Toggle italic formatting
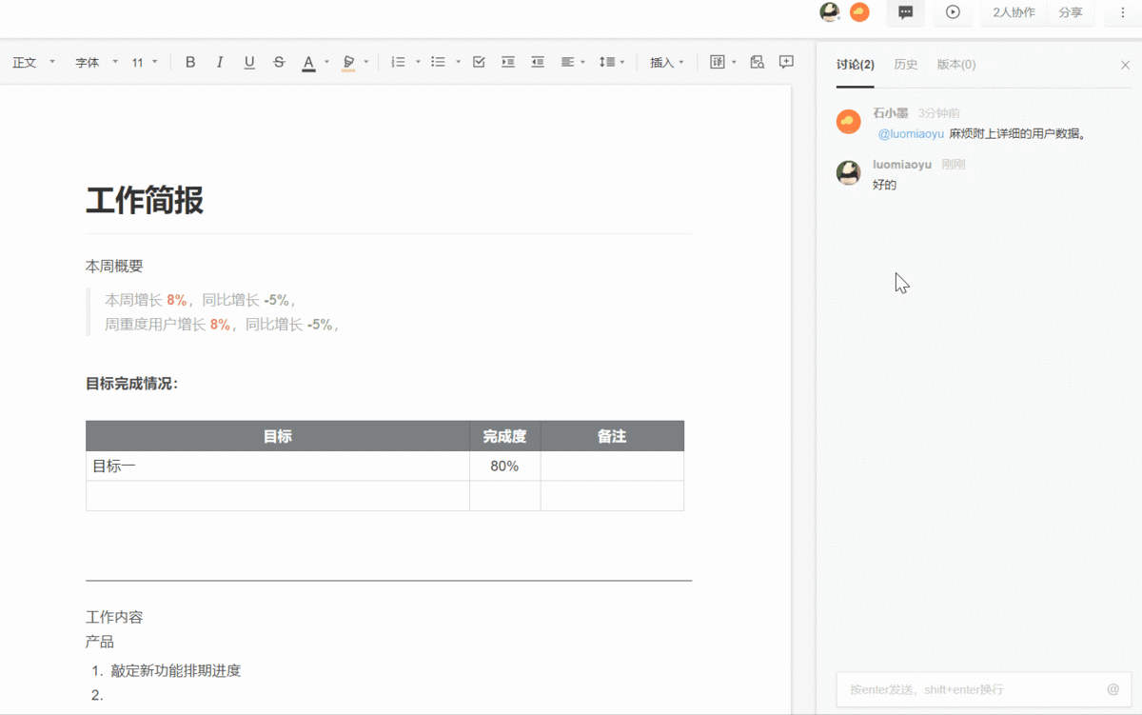This screenshot has height=715, width=1142. pyautogui.click(x=220, y=62)
